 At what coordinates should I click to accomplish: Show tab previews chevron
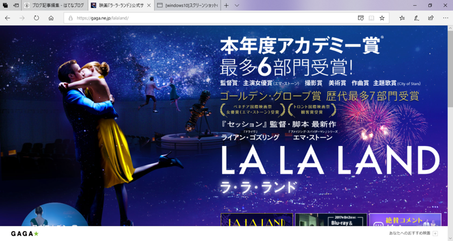click(x=237, y=5)
